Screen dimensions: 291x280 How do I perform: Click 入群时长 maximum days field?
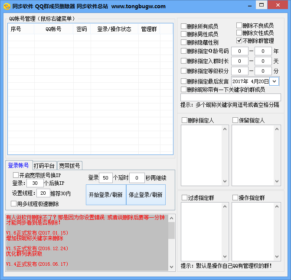click(263, 61)
